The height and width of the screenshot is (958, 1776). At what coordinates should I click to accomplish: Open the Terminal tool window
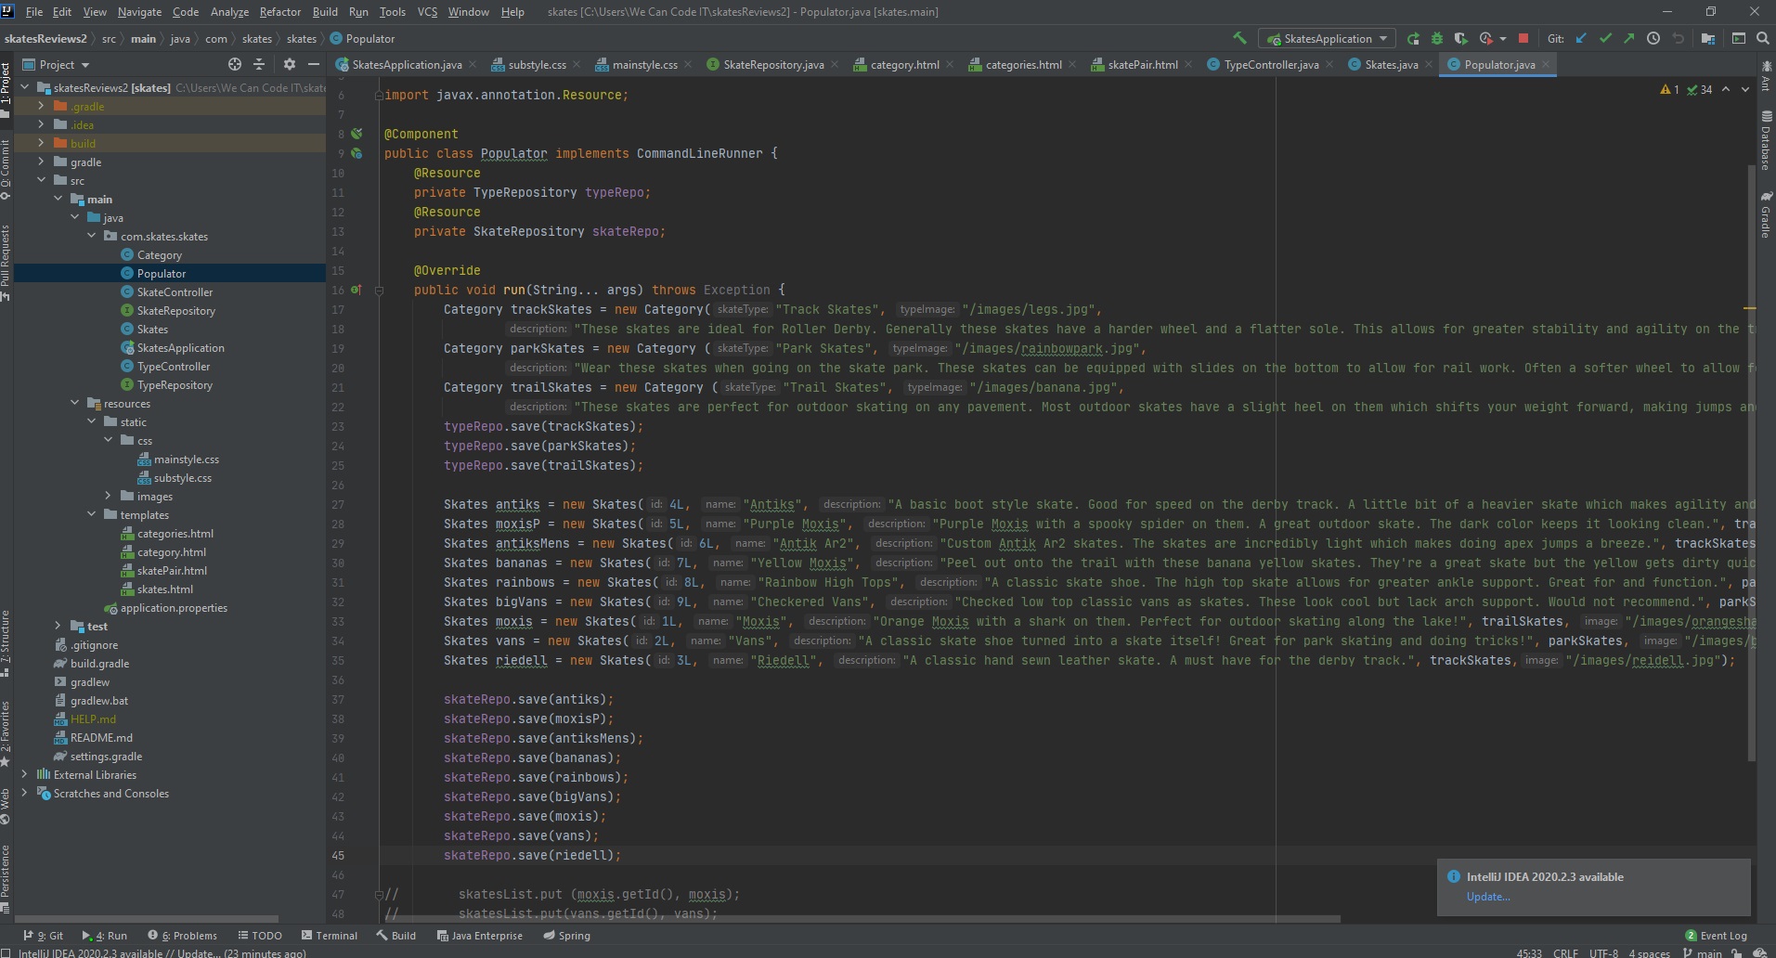click(330, 935)
